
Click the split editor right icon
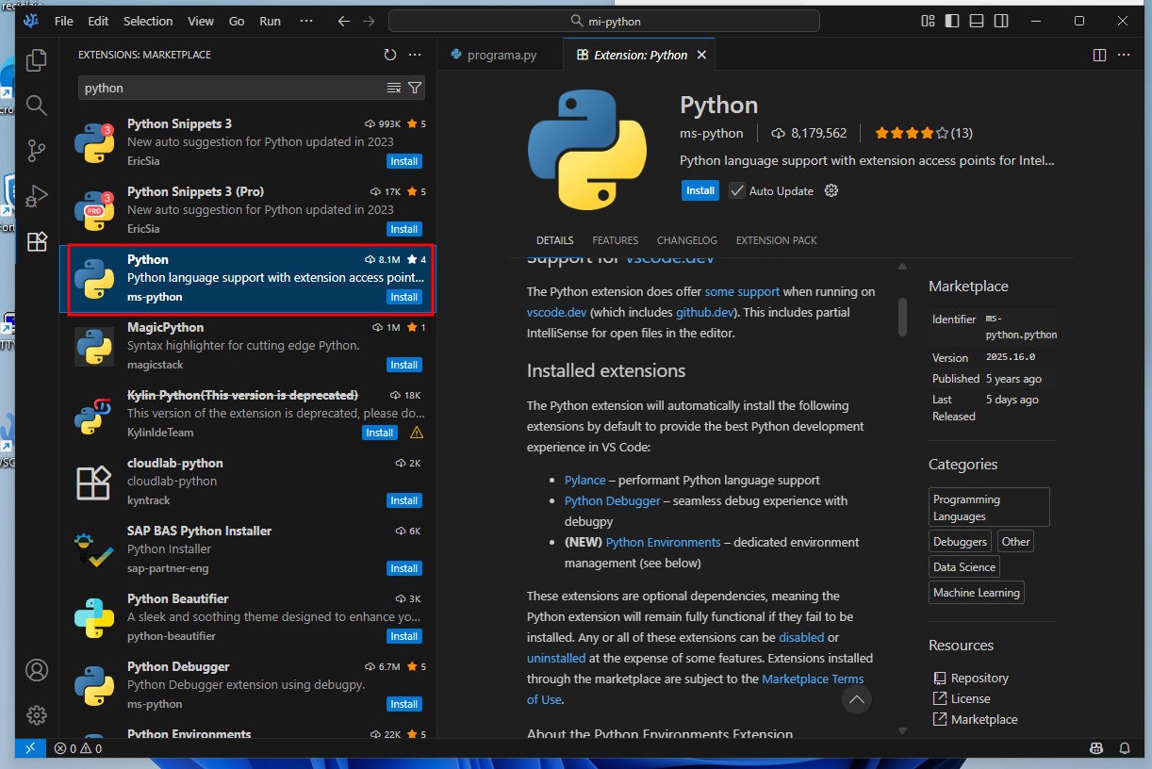tap(1099, 55)
